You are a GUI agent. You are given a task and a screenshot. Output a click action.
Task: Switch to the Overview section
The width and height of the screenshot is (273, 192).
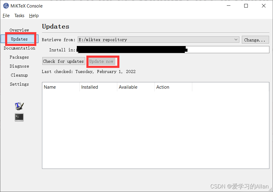(19, 30)
